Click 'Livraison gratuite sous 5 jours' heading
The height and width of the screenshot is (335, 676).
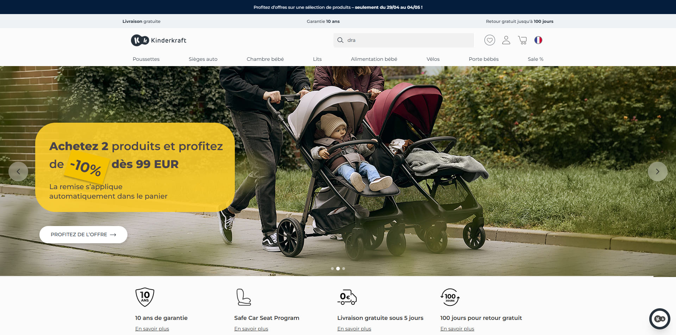pyautogui.click(x=380, y=318)
